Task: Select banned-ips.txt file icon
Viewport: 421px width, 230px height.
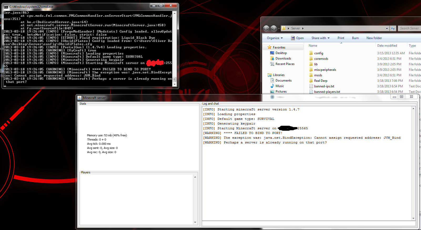Action: 311,86
